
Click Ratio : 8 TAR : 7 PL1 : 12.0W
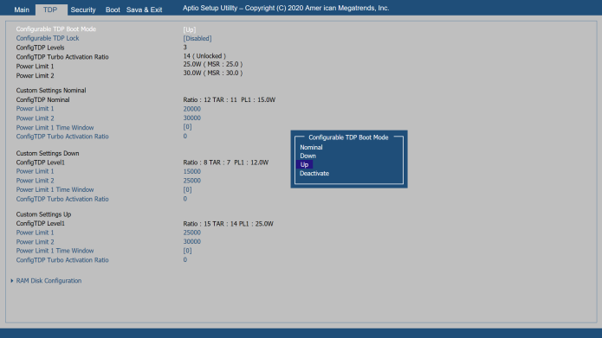(226, 163)
